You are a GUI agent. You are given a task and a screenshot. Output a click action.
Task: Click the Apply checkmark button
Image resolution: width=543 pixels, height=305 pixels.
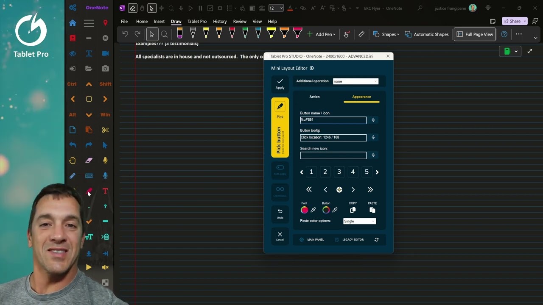[280, 84]
